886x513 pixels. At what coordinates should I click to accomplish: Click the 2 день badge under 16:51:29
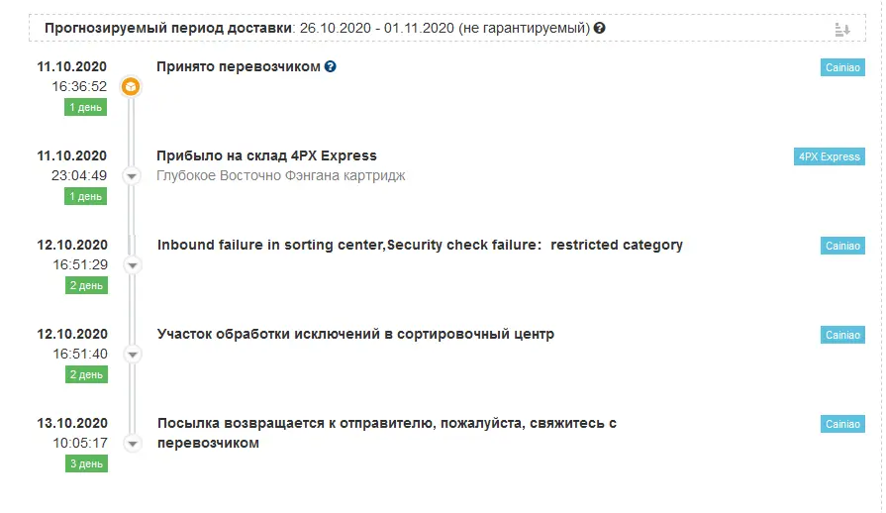(86, 286)
